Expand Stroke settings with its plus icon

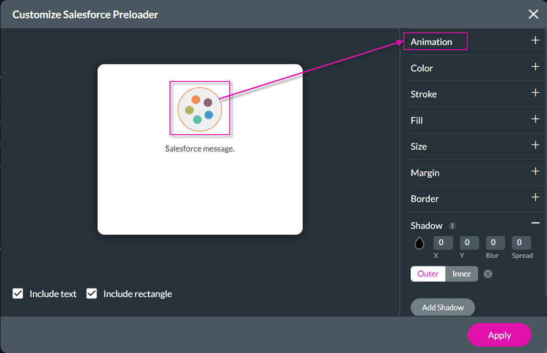tap(535, 93)
